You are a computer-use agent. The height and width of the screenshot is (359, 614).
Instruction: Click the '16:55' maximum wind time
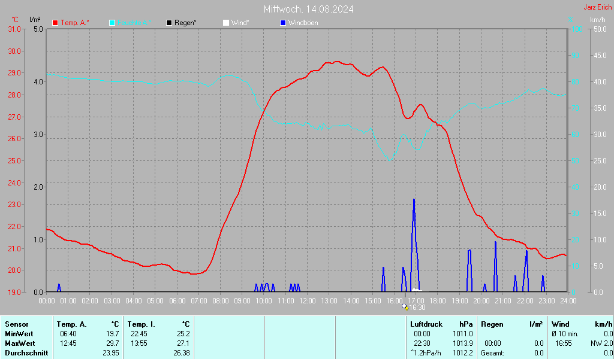pyautogui.click(x=564, y=343)
